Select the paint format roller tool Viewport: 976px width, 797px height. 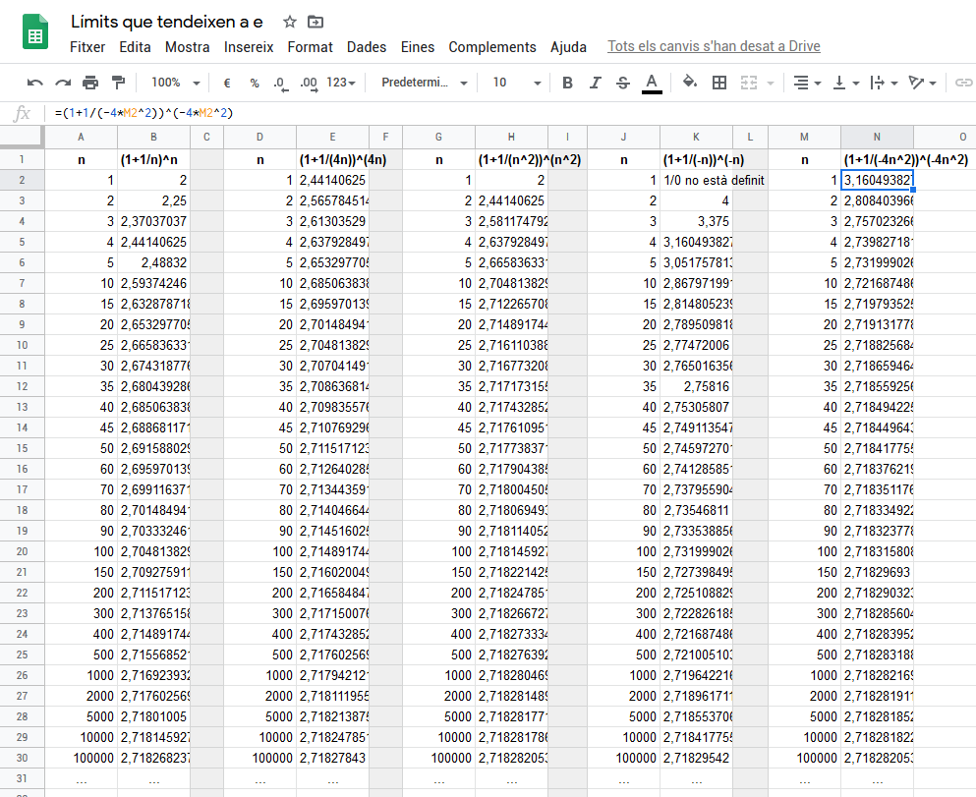click(x=119, y=83)
